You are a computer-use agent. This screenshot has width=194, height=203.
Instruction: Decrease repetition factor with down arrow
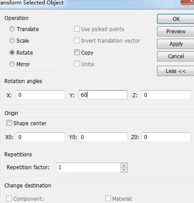click(x=124, y=170)
